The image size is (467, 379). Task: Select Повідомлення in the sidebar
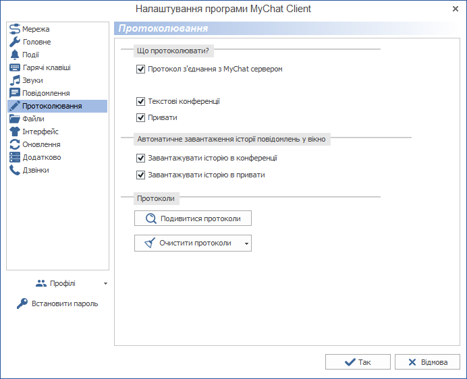click(57, 93)
